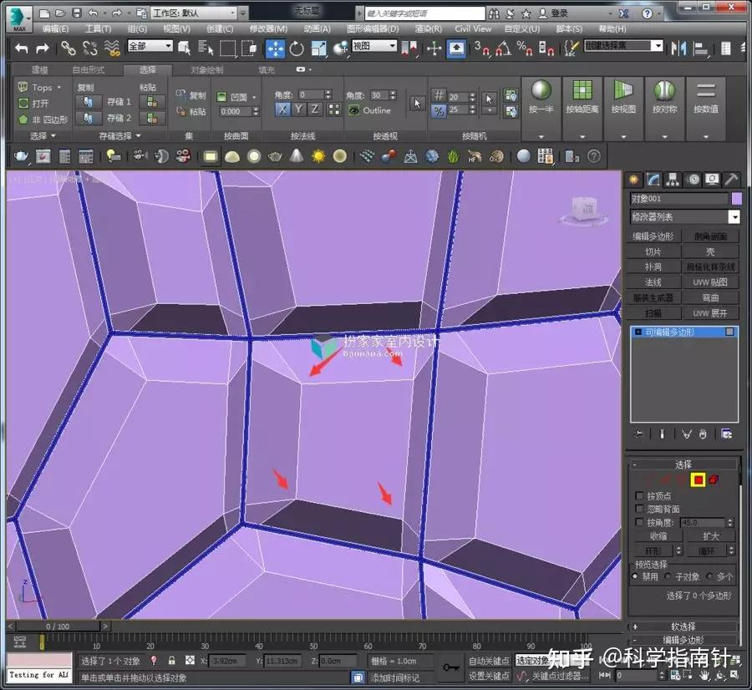
Task: Toggle the 忽略背面 (Ignore Backfacing) checkbox
Action: 638,508
